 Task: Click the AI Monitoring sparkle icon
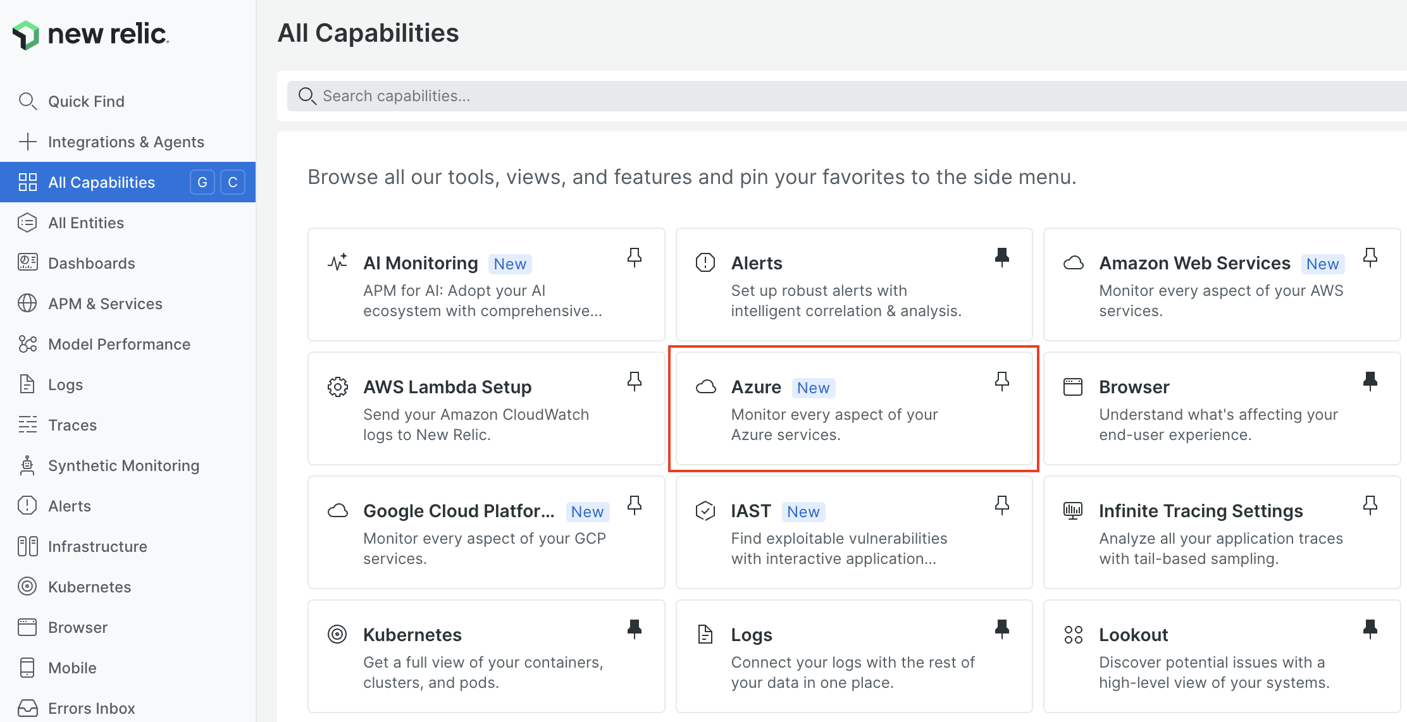337,262
